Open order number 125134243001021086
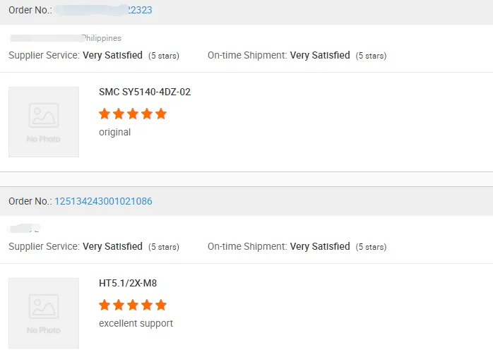 tap(103, 201)
